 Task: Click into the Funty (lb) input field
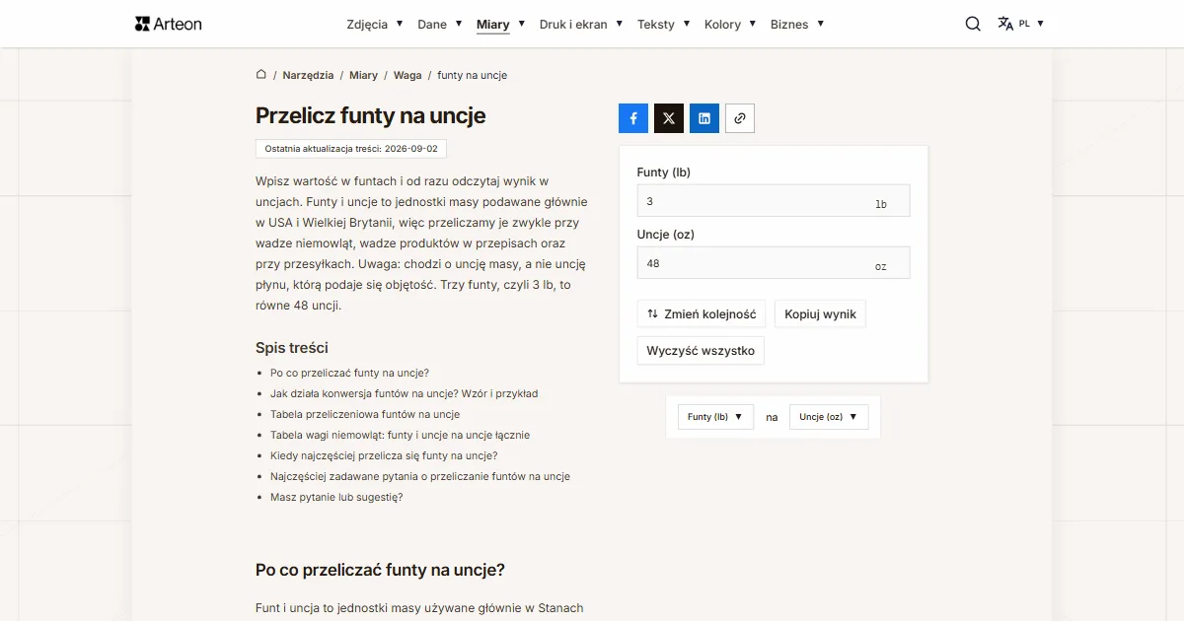tap(774, 201)
